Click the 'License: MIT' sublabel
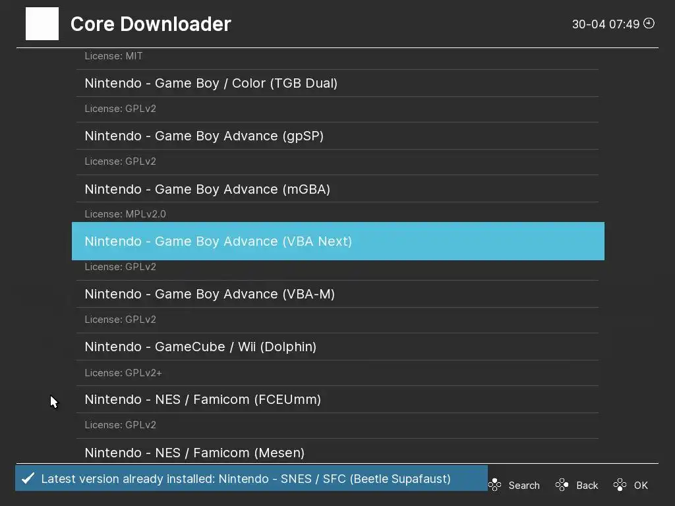675x506 pixels. 113,56
